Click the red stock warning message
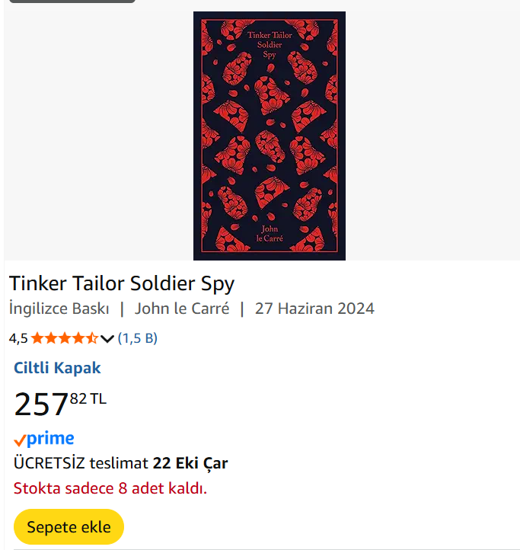The height and width of the screenshot is (550, 520). (110, 488)
